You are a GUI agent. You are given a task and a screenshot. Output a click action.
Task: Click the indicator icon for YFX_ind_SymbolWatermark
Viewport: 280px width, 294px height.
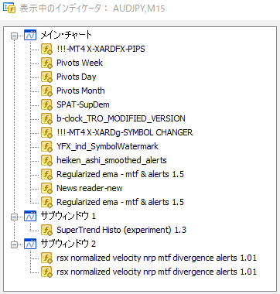(46, 146)
